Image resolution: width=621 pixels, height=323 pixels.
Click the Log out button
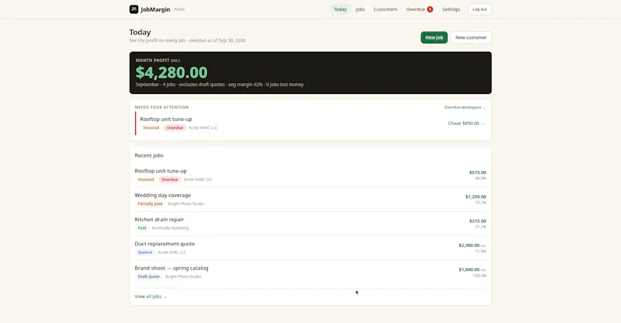(480, 9)
